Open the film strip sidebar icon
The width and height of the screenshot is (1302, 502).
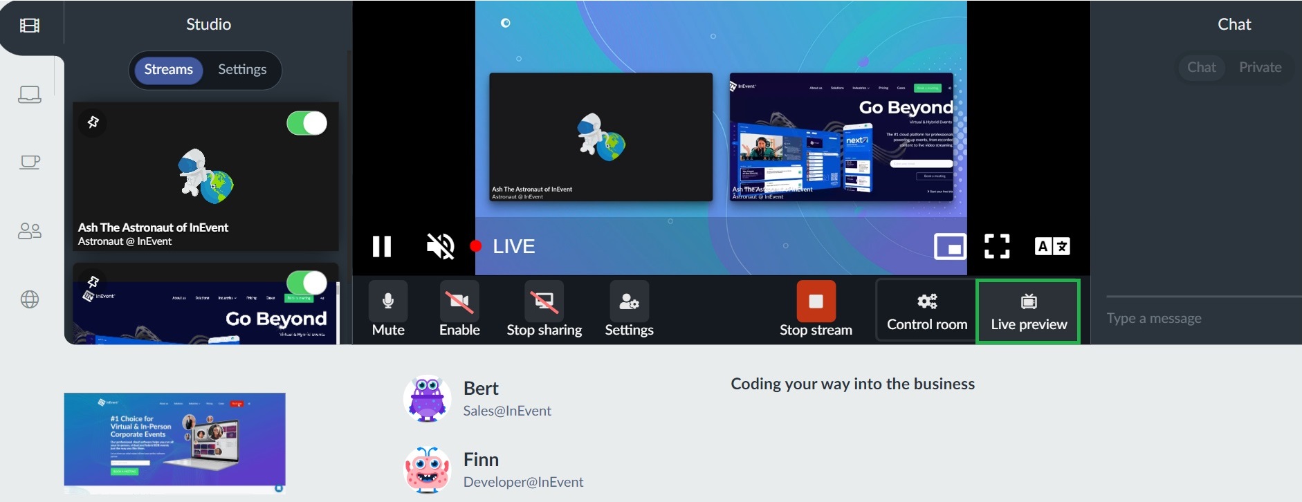[x=30, y=26]
